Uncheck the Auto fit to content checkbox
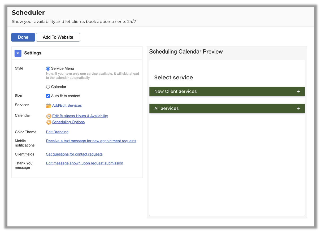The width and height of the screenshot is (322, 232). click(x=48, y=96)
